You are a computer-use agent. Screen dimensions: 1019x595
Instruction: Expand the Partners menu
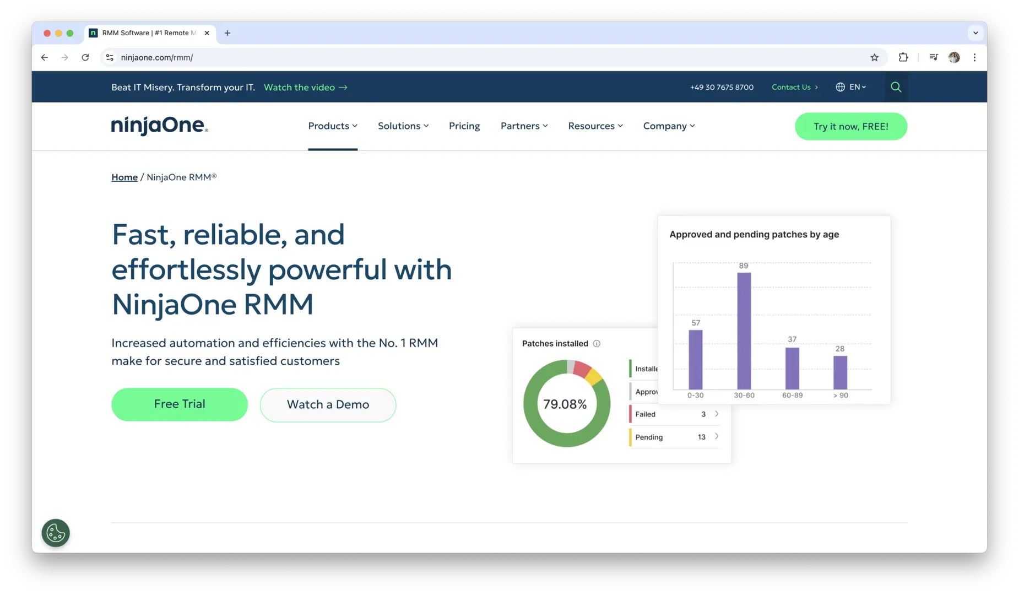click(524, 126)
